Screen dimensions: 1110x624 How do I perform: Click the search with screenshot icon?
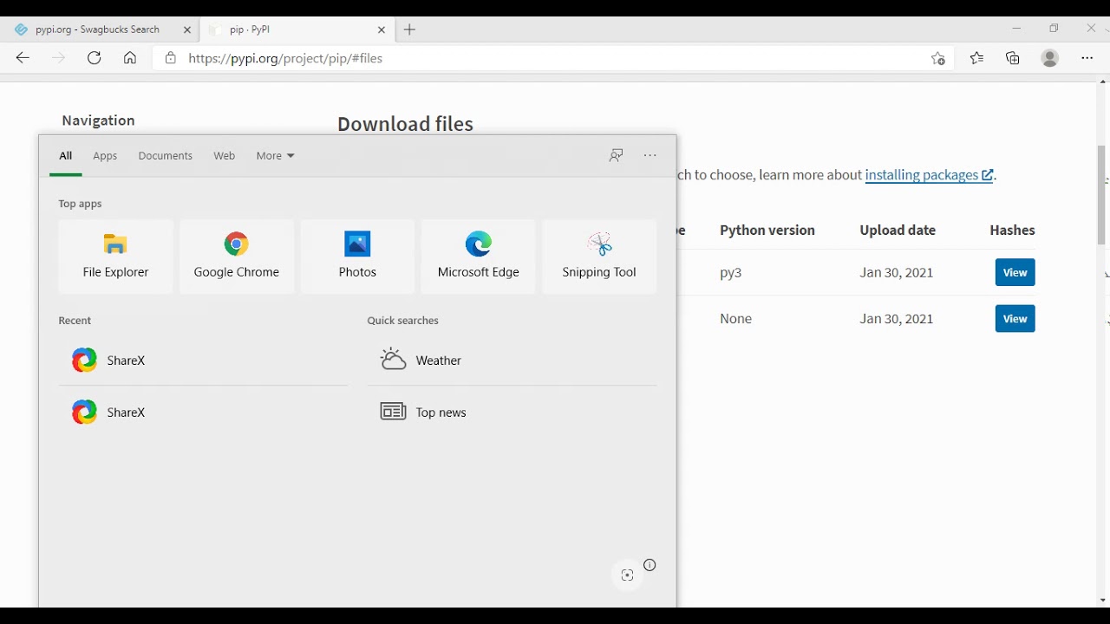[627, 575]
